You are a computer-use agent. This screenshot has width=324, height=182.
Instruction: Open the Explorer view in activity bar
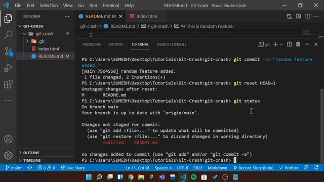8,19
